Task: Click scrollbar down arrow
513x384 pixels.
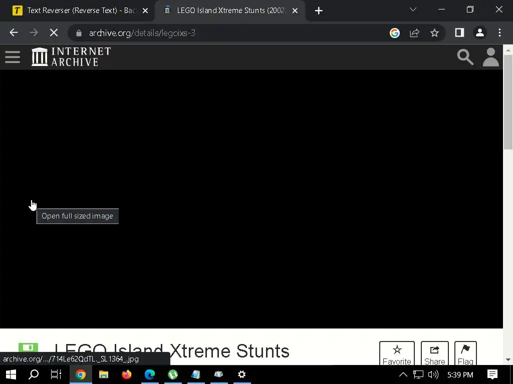Action: 508,360
